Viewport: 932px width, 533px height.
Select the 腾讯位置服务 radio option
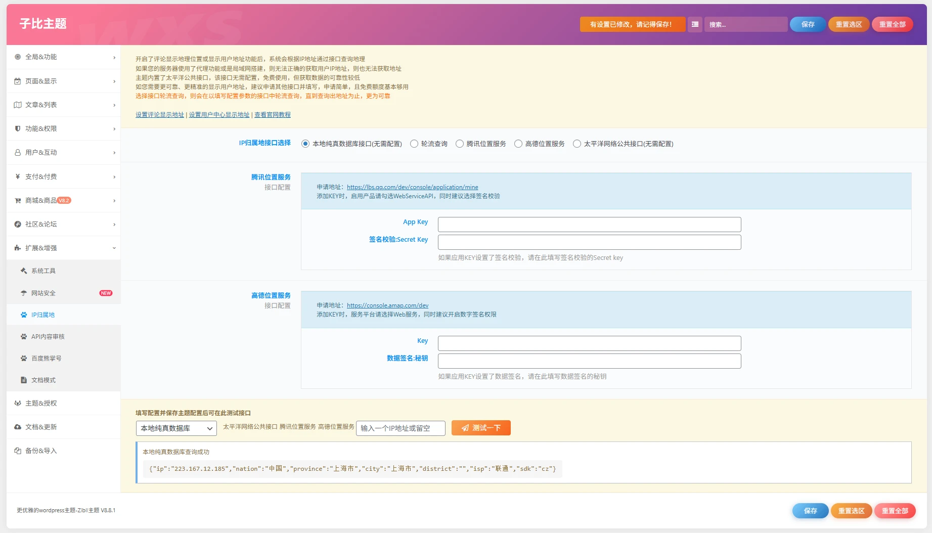pyautogui.click(x=460, y=144)
